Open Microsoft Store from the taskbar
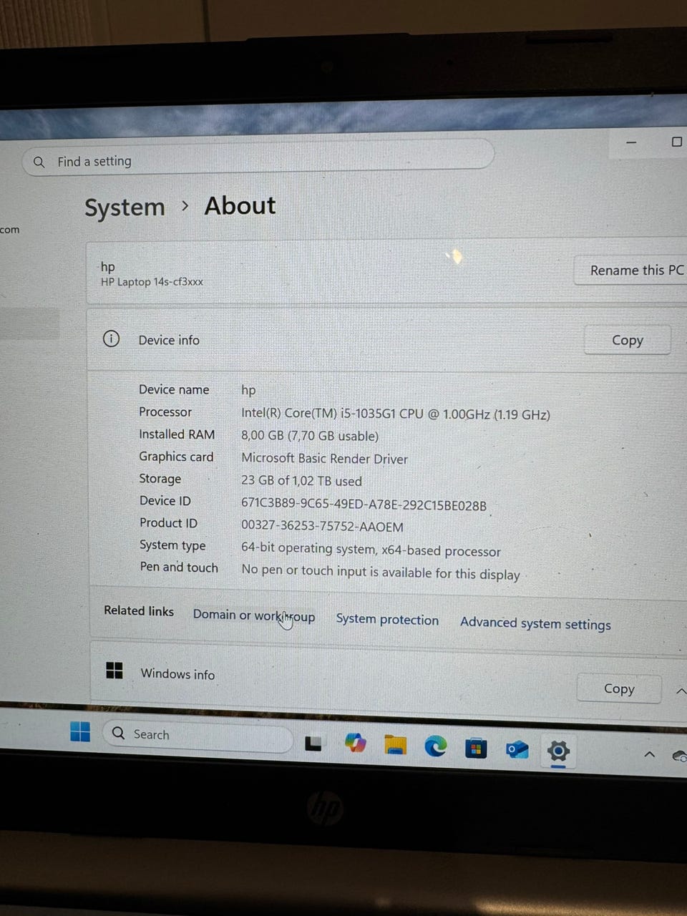The width and height of the screenshot is (687, 916). pos(476,749)
